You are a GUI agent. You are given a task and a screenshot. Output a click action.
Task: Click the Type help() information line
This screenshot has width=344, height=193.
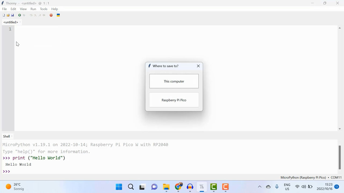coord(46,151)
